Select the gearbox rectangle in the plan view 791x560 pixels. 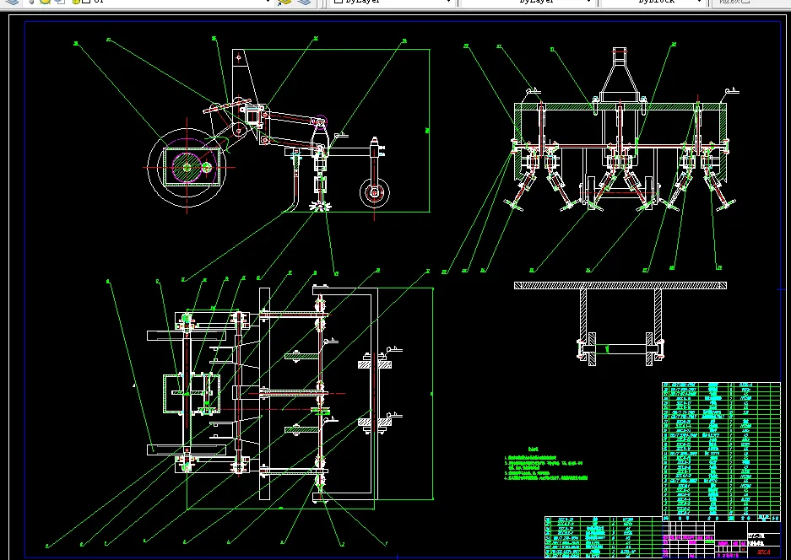(x=191, y=394)
